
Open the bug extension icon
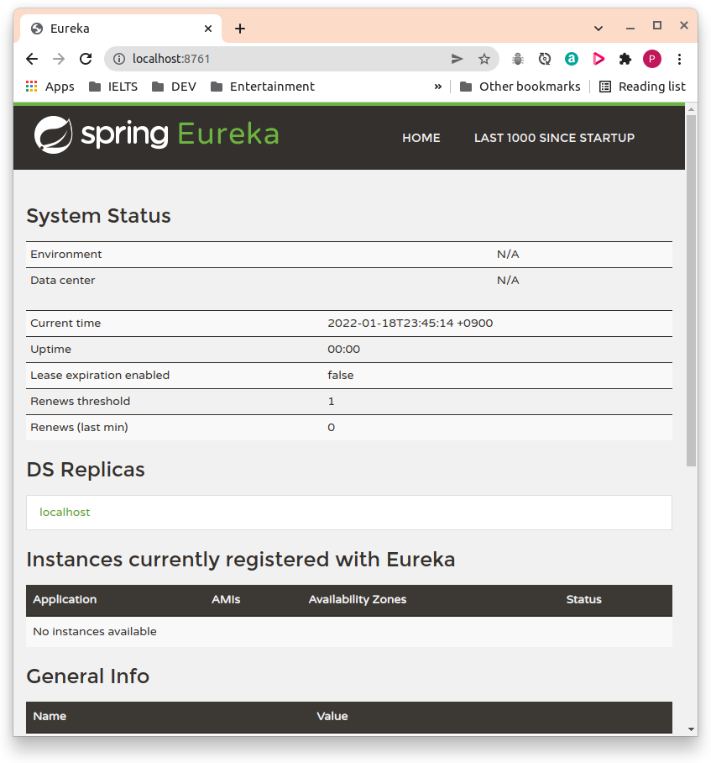click(518, 59)
